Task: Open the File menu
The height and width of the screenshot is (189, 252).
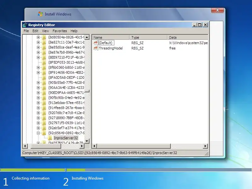Action: (x=26, y=31)
